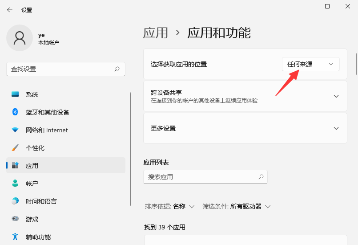Click the user avatar icon

coord(19,38)
